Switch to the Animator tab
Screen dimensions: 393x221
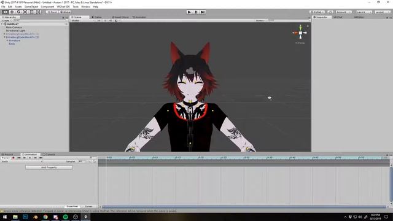click(139, 17)
